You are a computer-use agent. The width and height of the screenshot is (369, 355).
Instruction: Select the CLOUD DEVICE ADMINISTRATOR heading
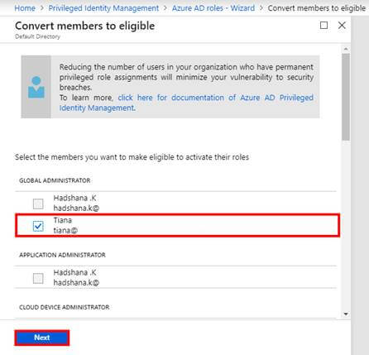point(65,307)
